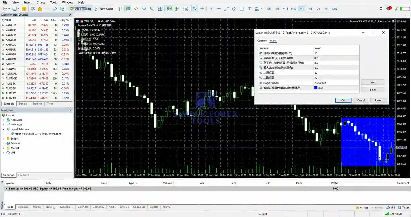411x217 pixels.
Task: Collapse the Expert Advisors tree node
Action: (4, 129)
